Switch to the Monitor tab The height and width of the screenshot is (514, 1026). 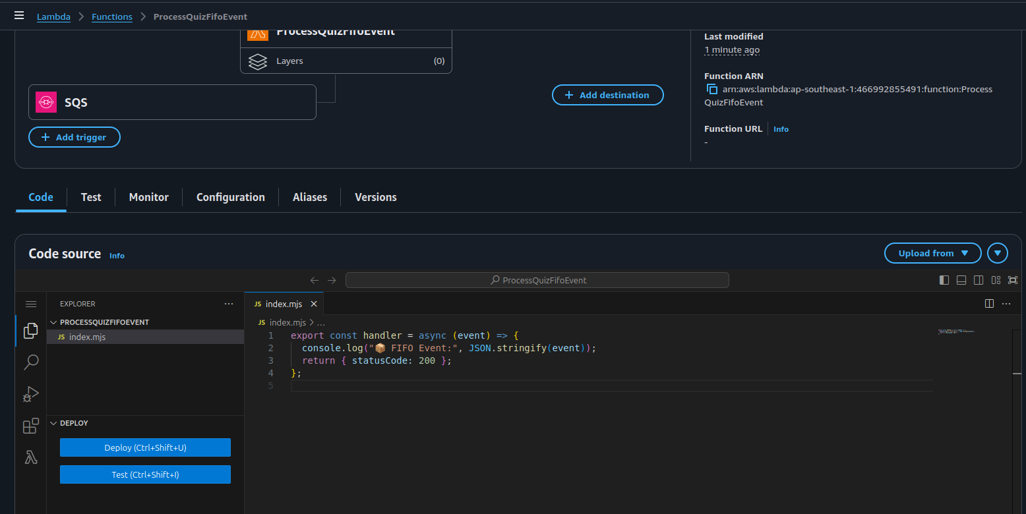148,197
